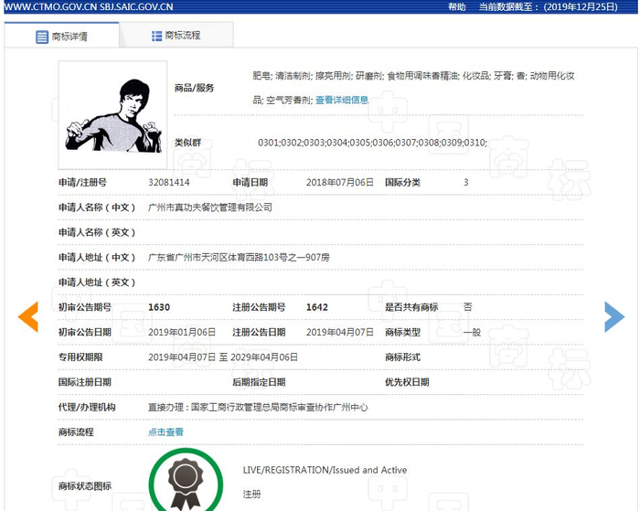Switch to the 商标流程 tab
640x511 pixels.
(176, 36)
